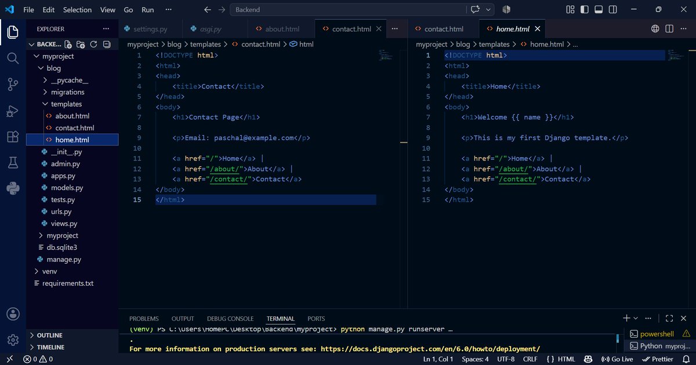Screen dimensions: 696x365
Task: Click Spaces: 4 indentation setting
Action: click(x=475, y=359)
